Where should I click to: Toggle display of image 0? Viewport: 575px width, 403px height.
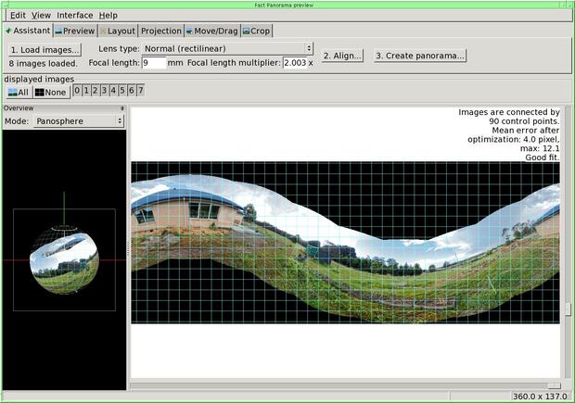point(78,91)
